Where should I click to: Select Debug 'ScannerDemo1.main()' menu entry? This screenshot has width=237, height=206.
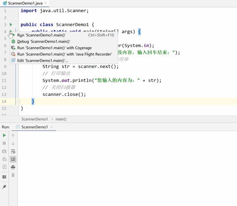pos(64,41)
